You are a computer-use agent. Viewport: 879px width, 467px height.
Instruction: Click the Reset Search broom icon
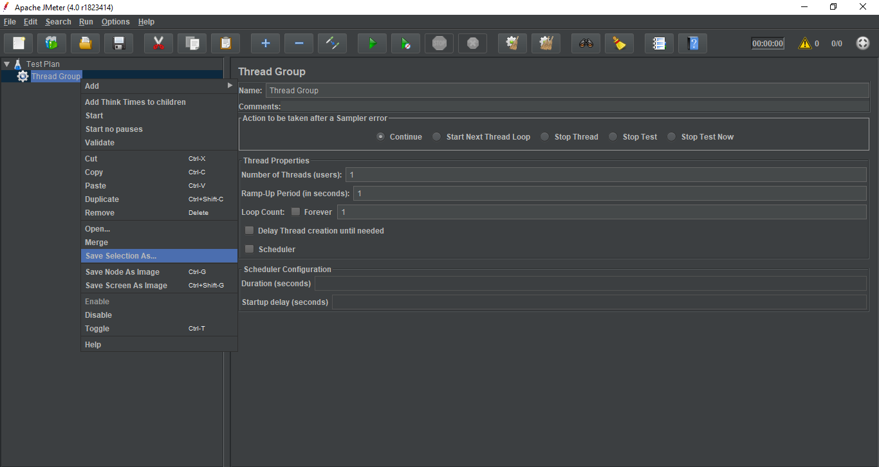[x=619, y=43]
